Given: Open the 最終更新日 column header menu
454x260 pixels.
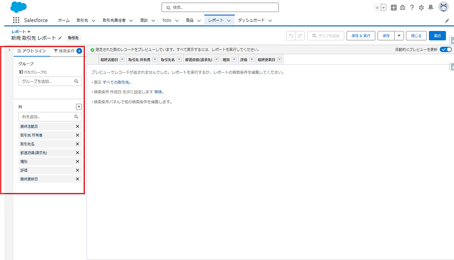Looking at the screenshot, I should click(280, 60).
